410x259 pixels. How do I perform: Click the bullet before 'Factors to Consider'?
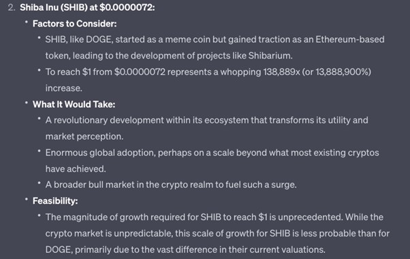point(27,22)
